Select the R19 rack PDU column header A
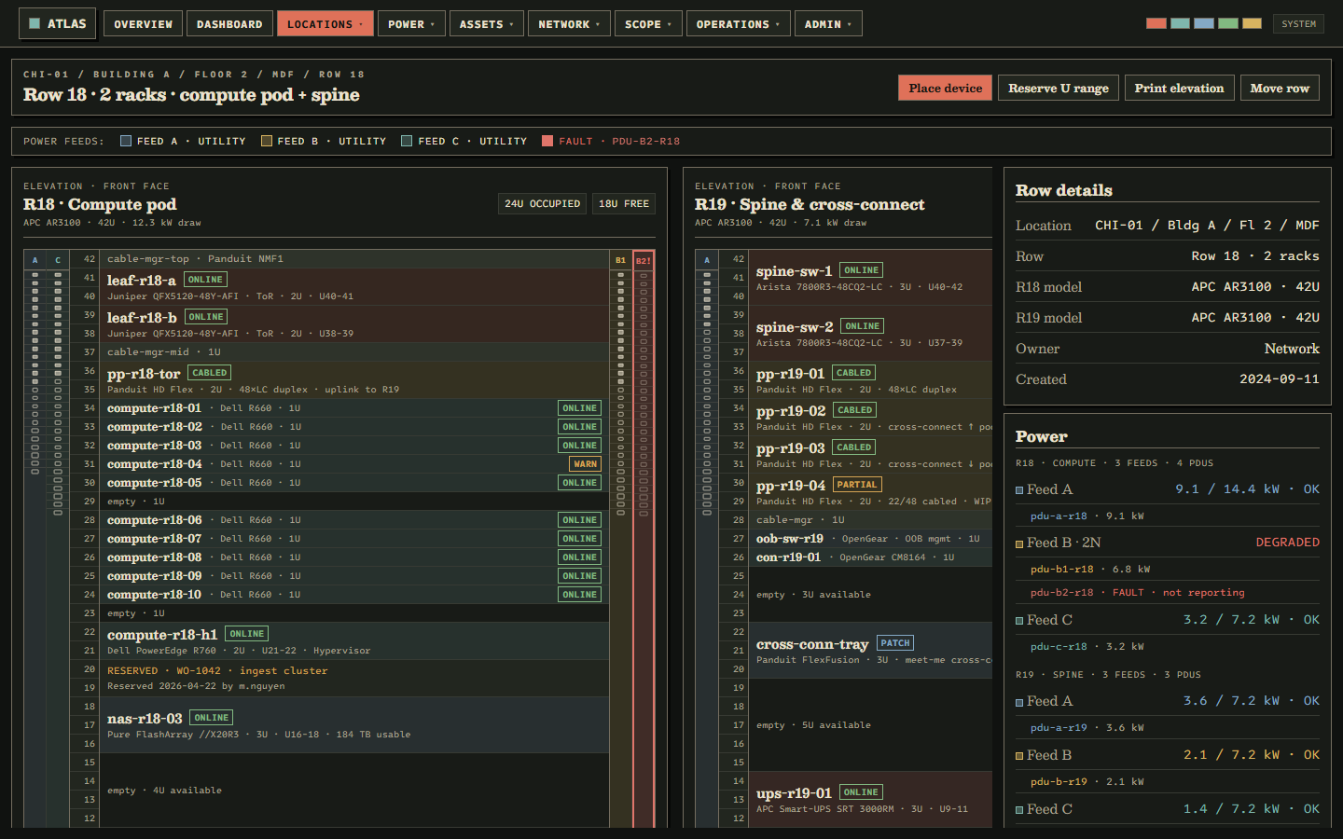 (707, 260)
